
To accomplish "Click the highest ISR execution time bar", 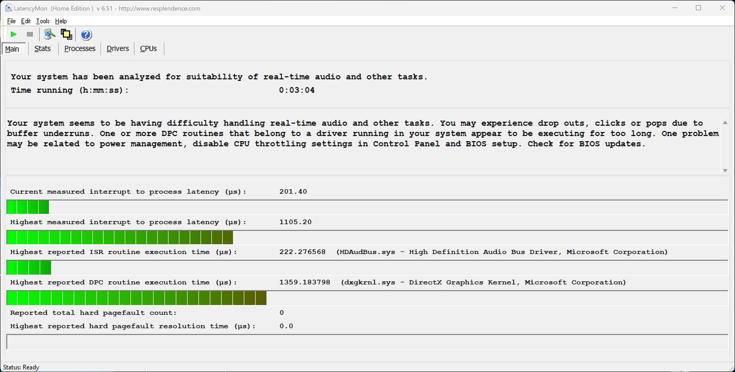I will point(367,268).
